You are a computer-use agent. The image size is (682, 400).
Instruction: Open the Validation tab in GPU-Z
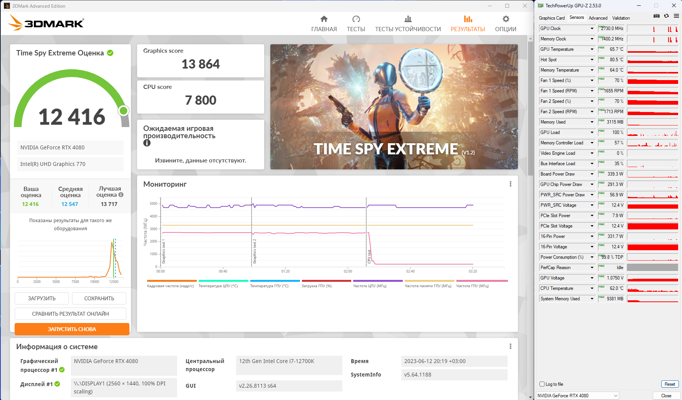pyautogui.click(x=621, y=18)
